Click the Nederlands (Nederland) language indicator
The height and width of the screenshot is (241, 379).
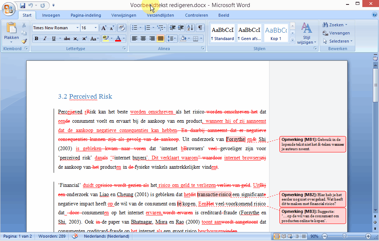click(x=107, y=236)
